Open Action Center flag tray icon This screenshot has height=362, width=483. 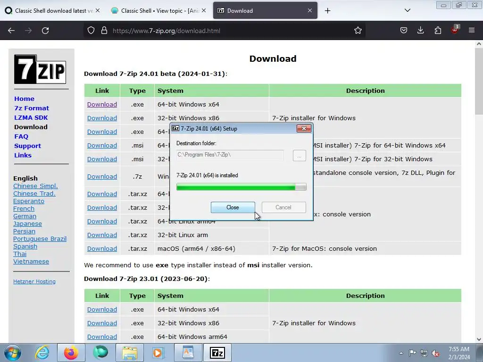412,353
